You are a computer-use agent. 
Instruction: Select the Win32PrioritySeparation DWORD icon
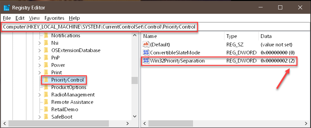pos(146,61)
